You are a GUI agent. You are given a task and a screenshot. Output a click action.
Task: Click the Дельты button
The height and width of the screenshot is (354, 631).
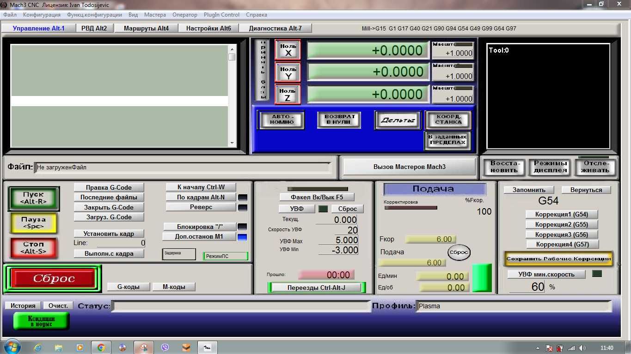click(x=398, y=120)
